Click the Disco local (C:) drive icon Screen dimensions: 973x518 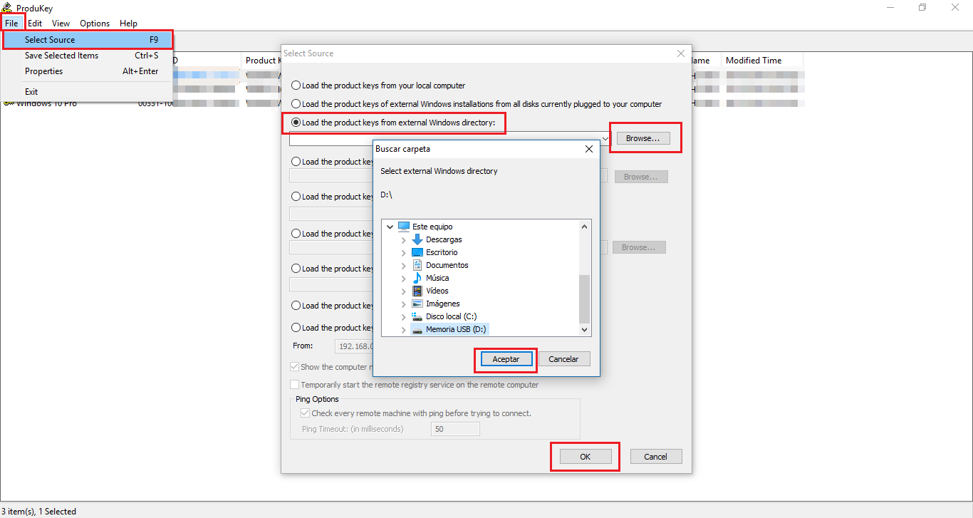click(417, 316)
